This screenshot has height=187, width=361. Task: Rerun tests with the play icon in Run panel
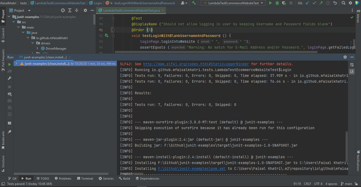click(9, 64)
